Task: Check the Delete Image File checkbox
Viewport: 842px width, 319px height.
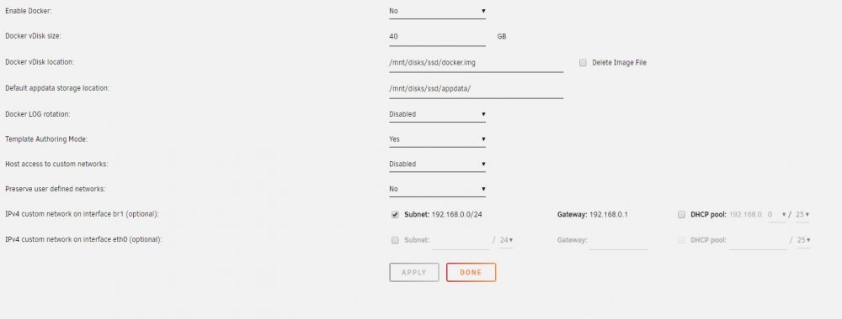Action: click(583, 63)
